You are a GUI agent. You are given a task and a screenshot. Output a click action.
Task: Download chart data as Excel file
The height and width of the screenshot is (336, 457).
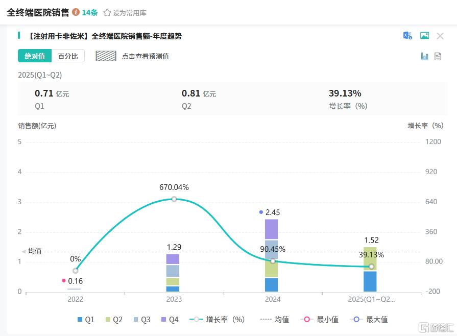(407, 35)
